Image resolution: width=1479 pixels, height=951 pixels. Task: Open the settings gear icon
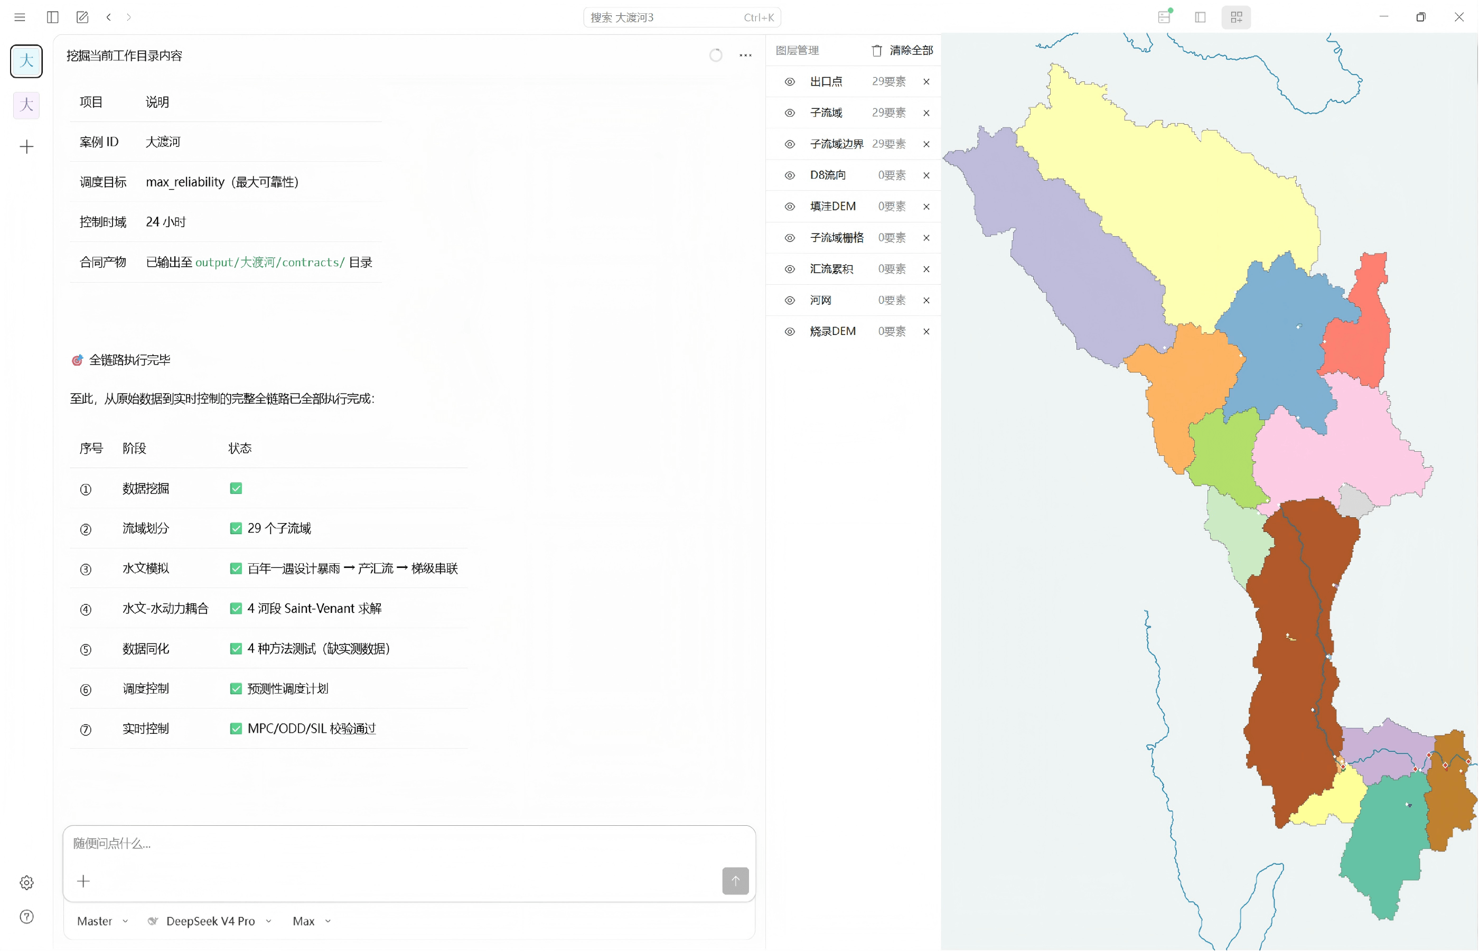(x=26, y=882)
